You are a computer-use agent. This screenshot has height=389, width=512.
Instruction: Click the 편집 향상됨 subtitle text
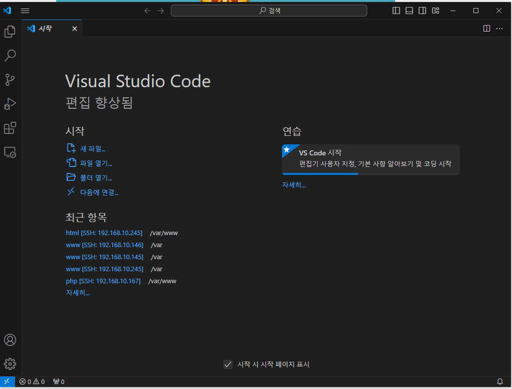click(x=99, y=103)
